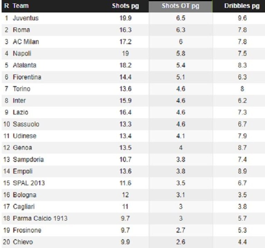The width and height of the screenshot is (265, 248).
Task: Click the Team column header
Action: tap(21, 6)
